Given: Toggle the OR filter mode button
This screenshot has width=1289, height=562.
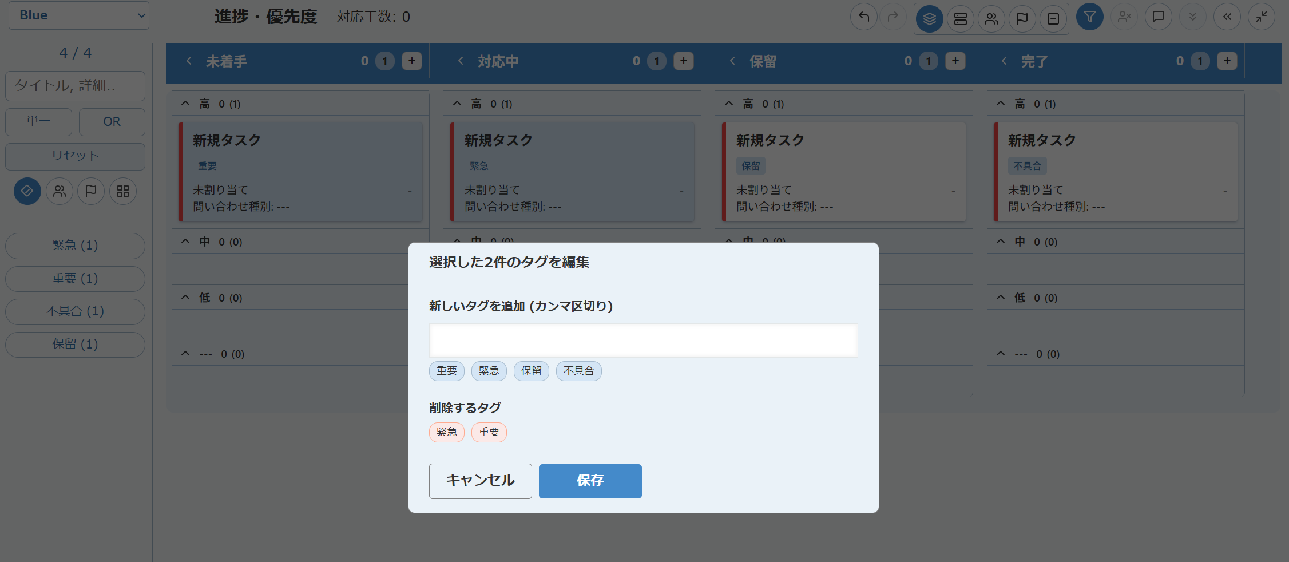Looking at the screenshot, I should [112, 122].
